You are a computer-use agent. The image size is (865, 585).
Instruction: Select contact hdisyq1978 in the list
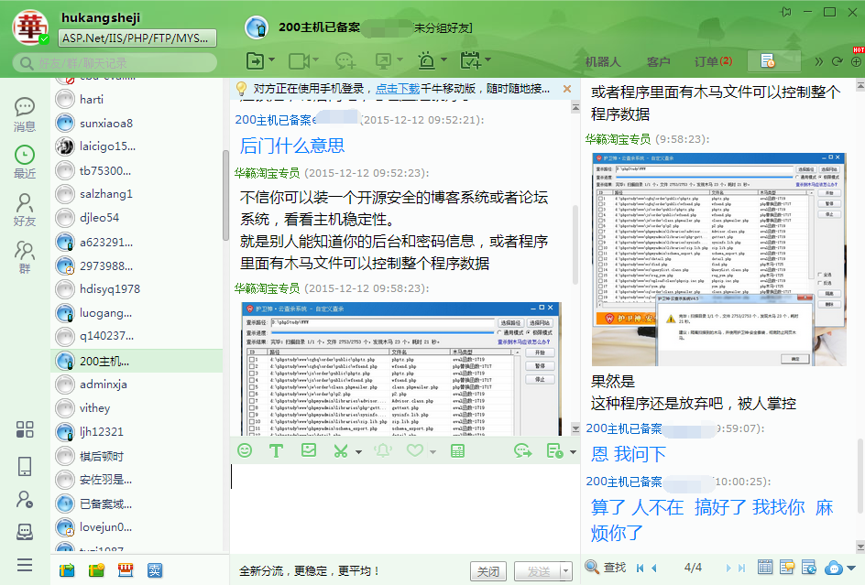tap(137, 289)
